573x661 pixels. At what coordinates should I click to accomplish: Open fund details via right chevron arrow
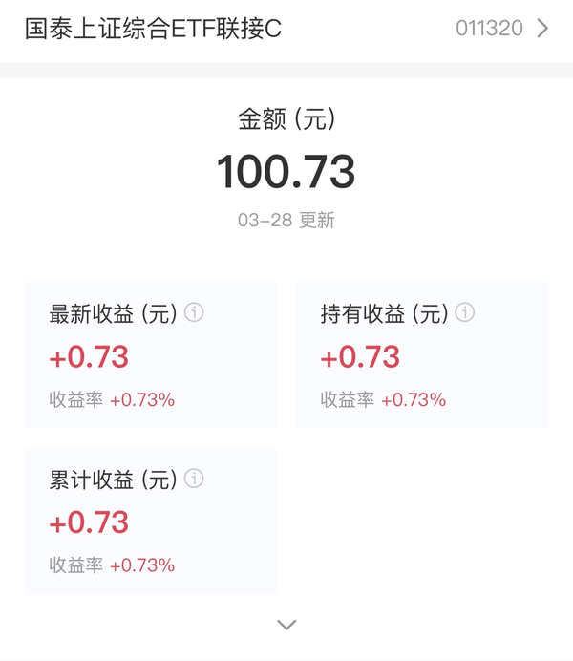[542, 29]
